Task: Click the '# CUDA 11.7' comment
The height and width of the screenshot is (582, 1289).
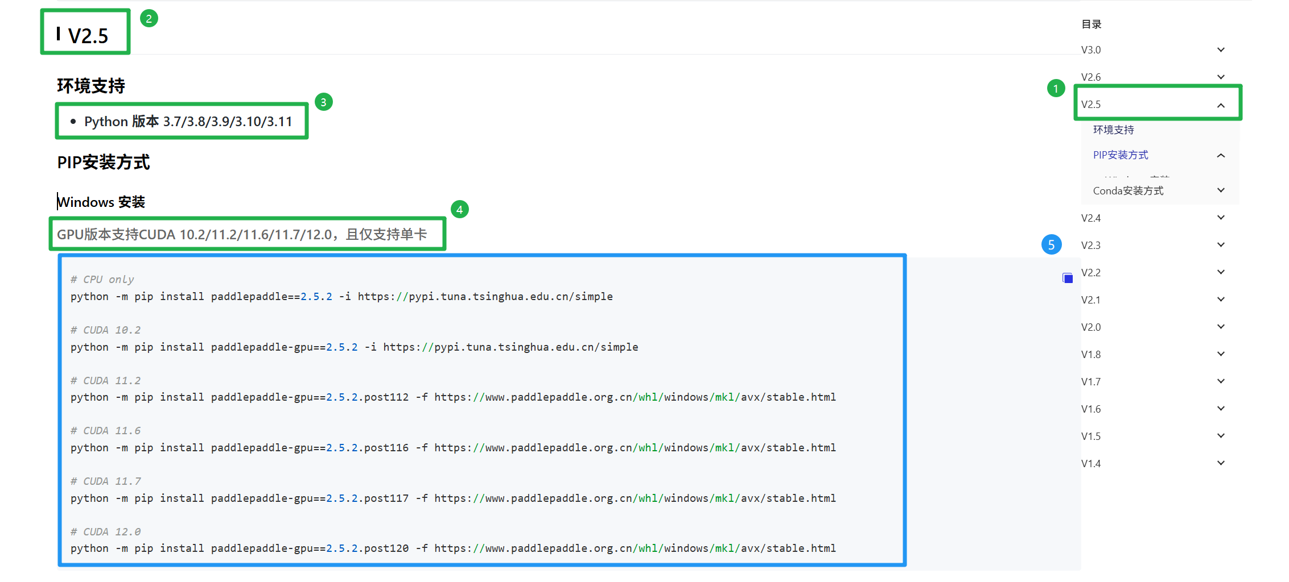Action: (x=105, y=481)
